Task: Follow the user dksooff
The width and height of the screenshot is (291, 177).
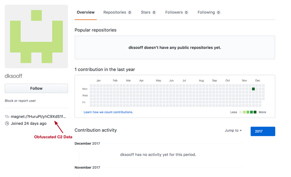Action: tap(36, 88)
